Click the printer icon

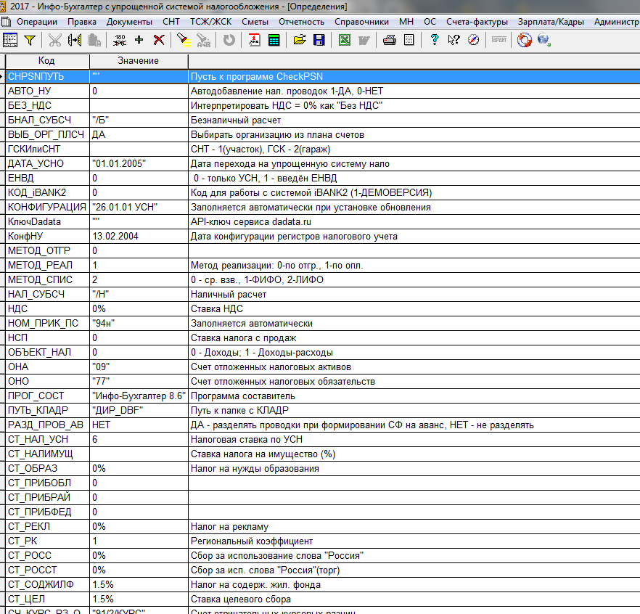390,40
